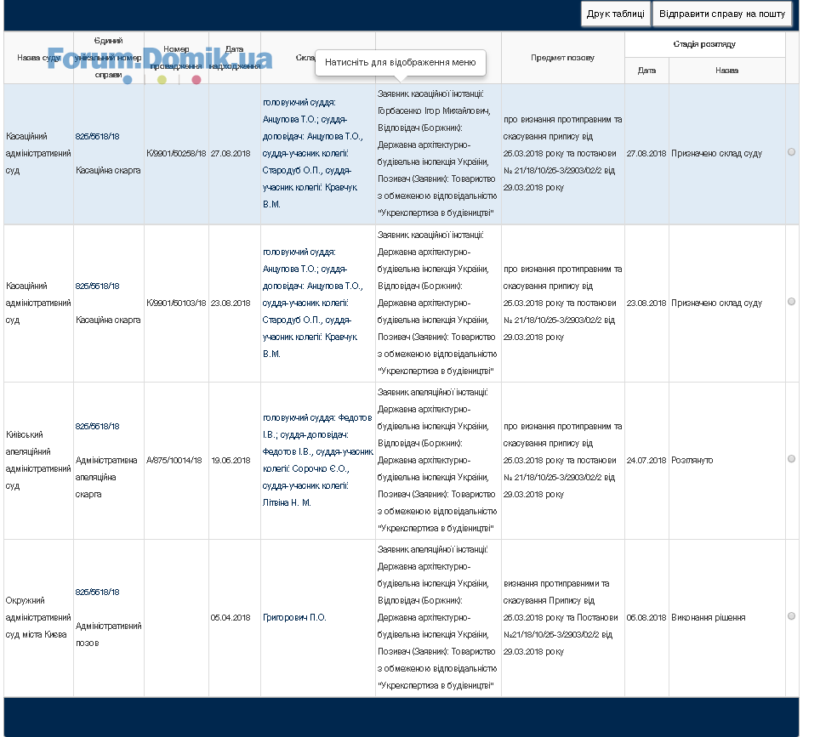Click 'Відправити справу на пошту' button

[x=722, y=14]
